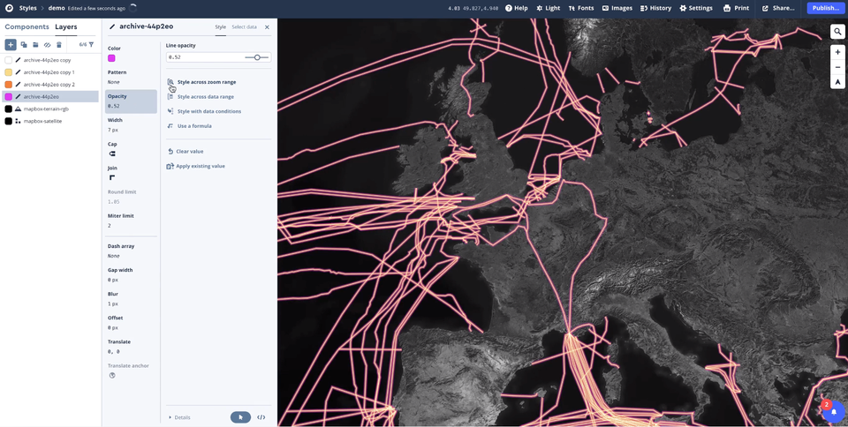Click the add new layer plus button
Screen dimensions: 848x427
pyautogui.click(x=11, y=44)
